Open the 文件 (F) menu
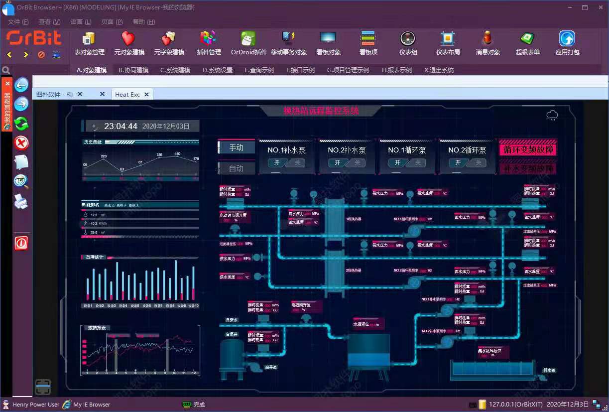 point(18,22)
